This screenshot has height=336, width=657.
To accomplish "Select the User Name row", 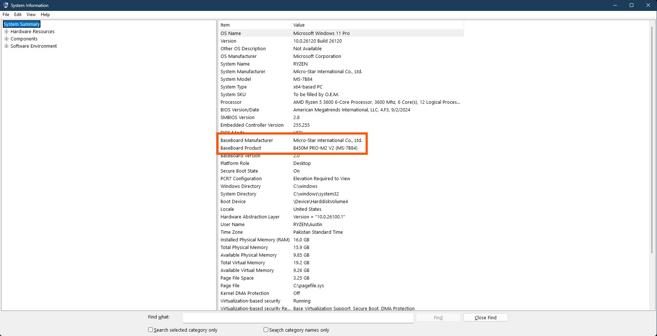I will tap(341, 224).
